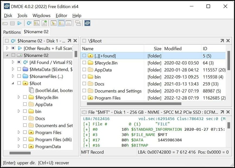Toggle the \$Root panel header checkbox

[84, 41]
